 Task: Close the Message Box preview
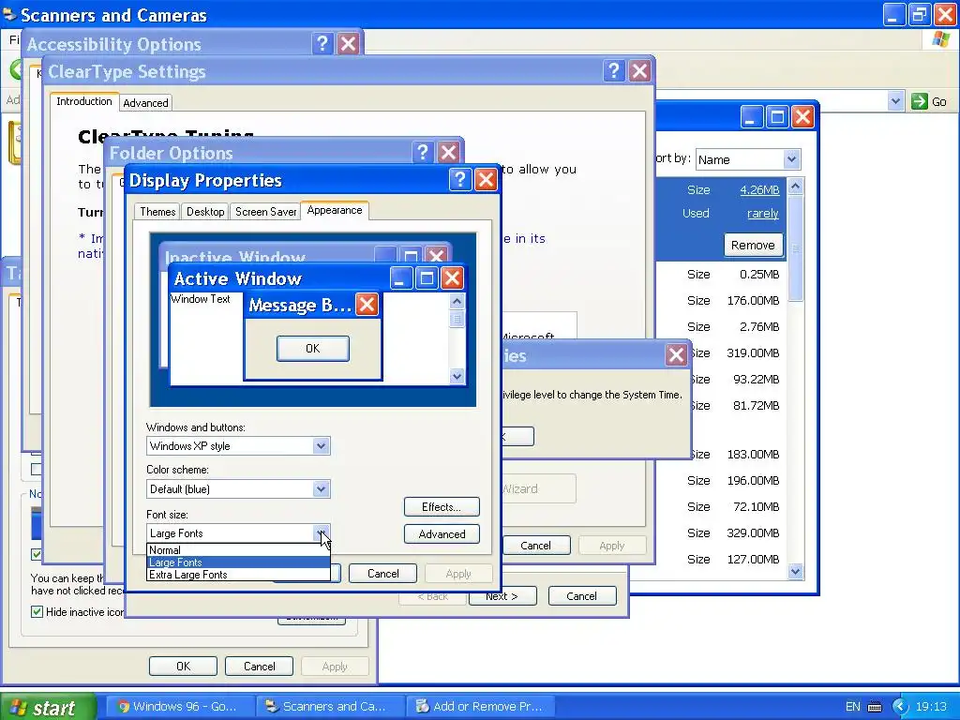[x=367, y=305]
